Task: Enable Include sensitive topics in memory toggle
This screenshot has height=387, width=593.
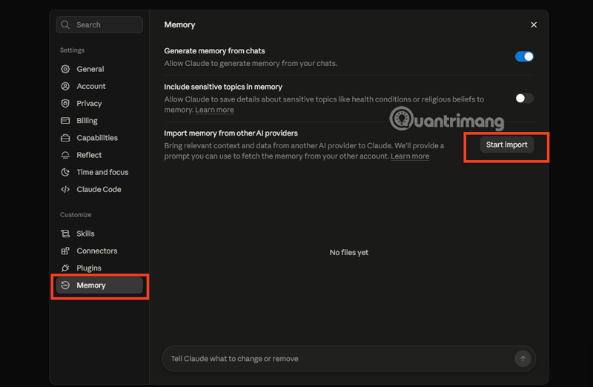Action: pos(524,99)
